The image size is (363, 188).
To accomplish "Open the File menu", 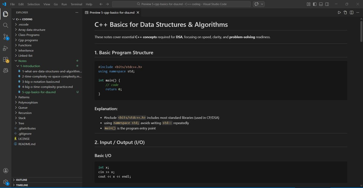I will point(12,4).
